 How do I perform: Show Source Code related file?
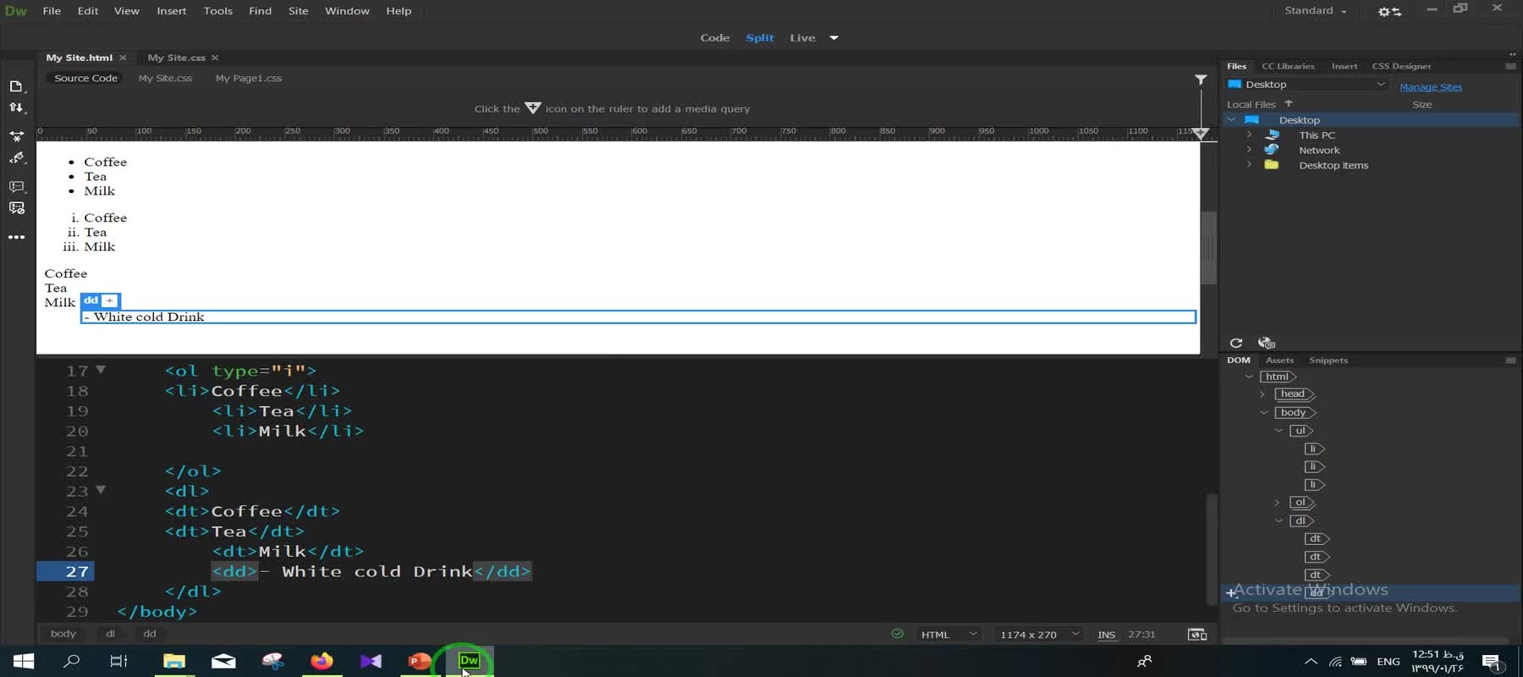pos(85,78)
